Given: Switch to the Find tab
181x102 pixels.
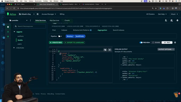Looking at the screenshot, I should tap(54, 30).
